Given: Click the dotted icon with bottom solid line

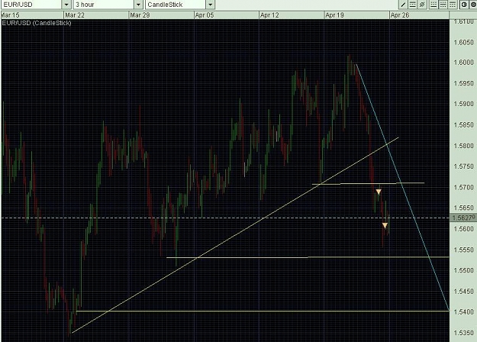Looking at the screenshot, I should [x=433, y=5].
